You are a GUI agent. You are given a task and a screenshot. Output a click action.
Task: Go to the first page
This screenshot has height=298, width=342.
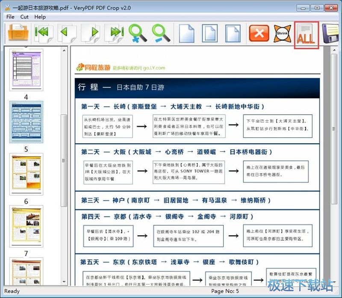click(x=44, y=33)
